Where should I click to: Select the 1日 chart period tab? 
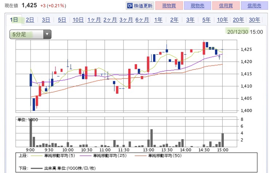[14, 20]
